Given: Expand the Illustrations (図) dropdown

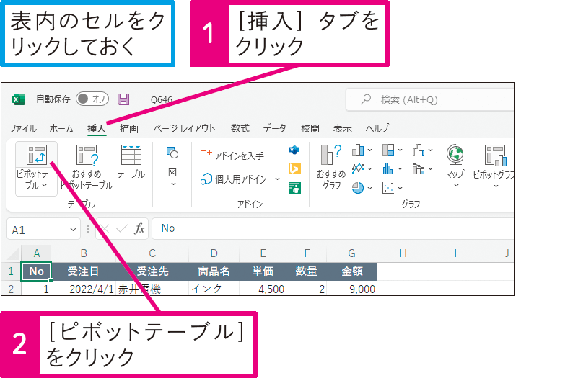Looking at the screenshot, I should click(x=172, y=177).
